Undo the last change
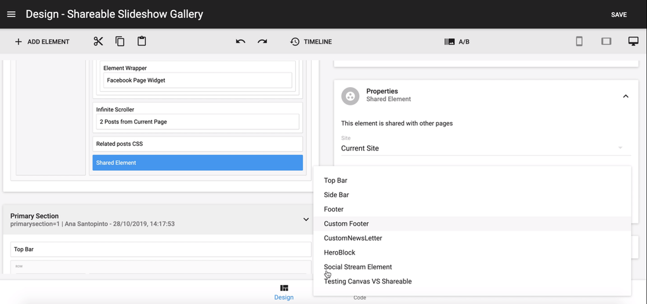Screen dimensions: 647x304 click(240, 42)
